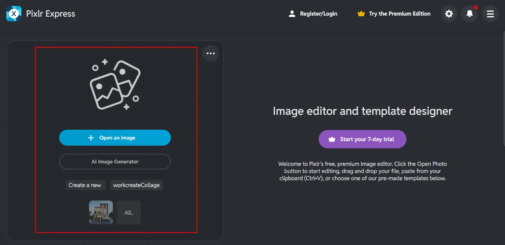Click the Create a new button
505x245 pixels.
pyautogui.click(x=85, y=185)
